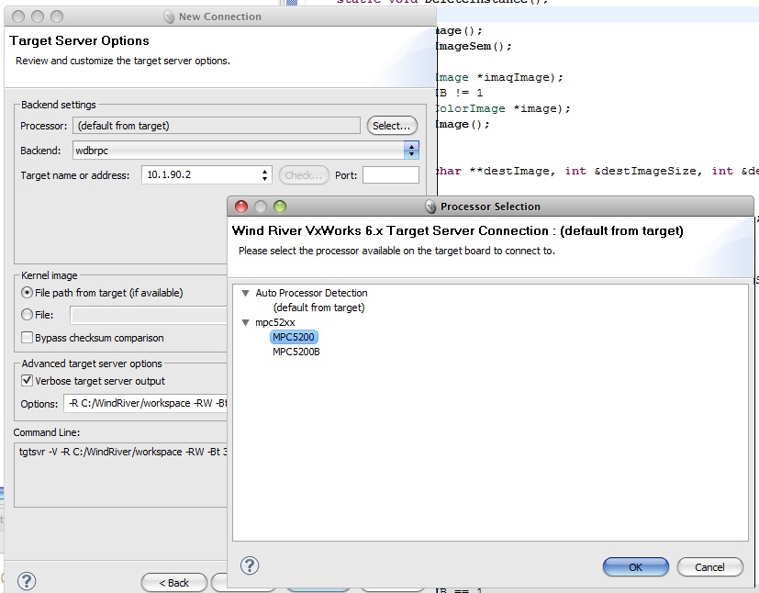Go Back in New Connection wizard
The width and height of the screenshot is (759, 593).
(x=174, y=582)
